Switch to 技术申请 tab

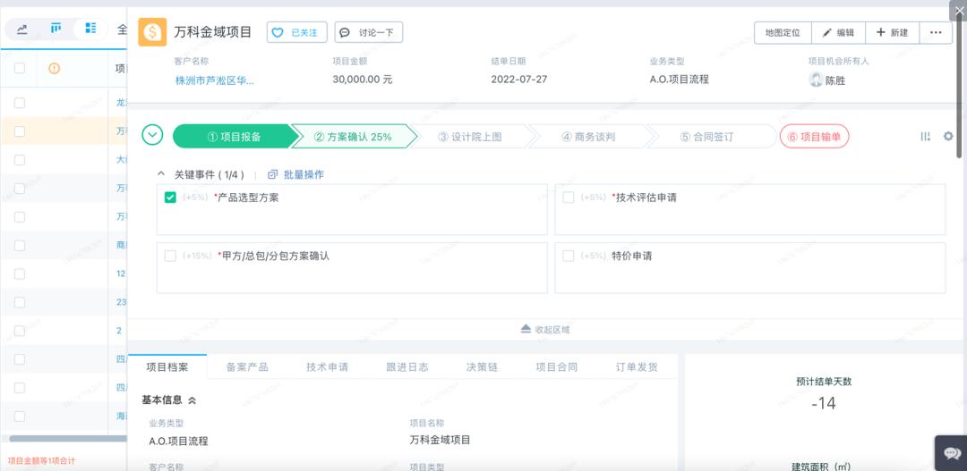(328, 367)
